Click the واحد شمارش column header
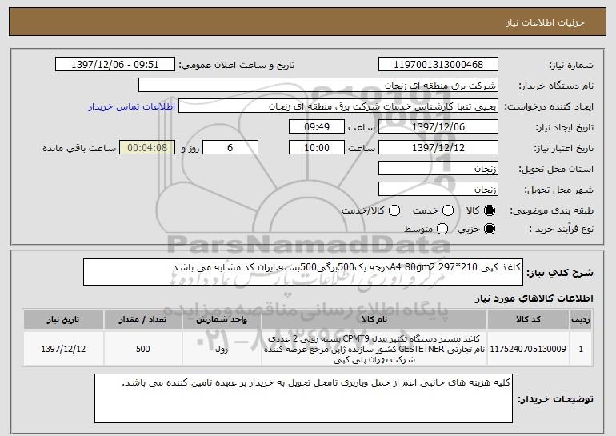The image size is (616, 436). tap(222, 320)
